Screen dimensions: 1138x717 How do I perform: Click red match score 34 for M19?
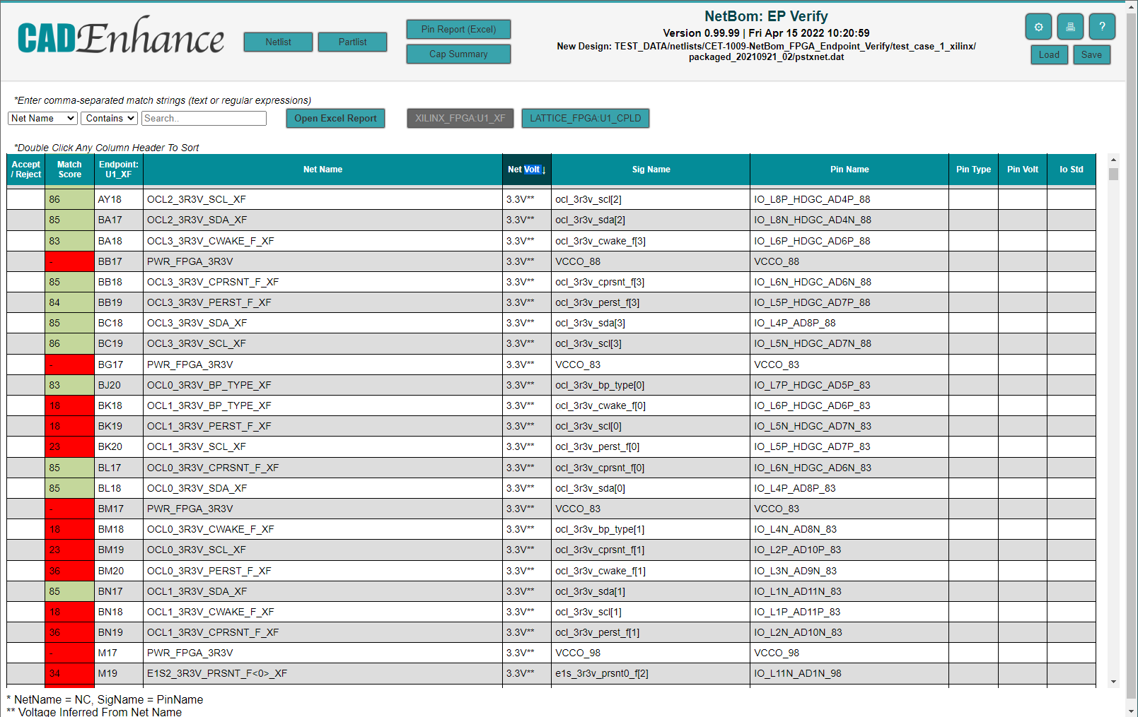pyautogui.click(x=69, y=673)
